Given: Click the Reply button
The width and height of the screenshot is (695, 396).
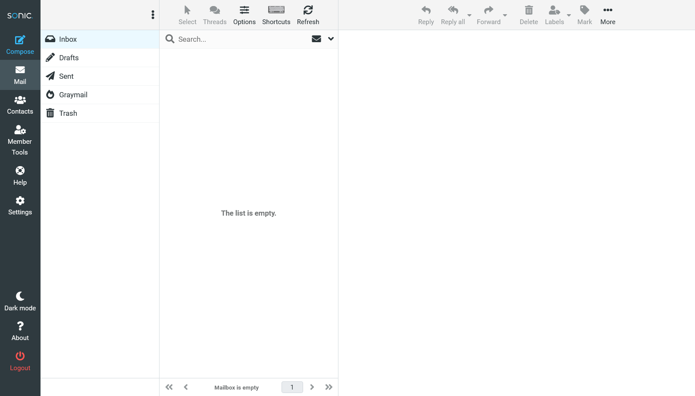Looking at the screenshot, I should pyautogui.click(x=426, y=15).
